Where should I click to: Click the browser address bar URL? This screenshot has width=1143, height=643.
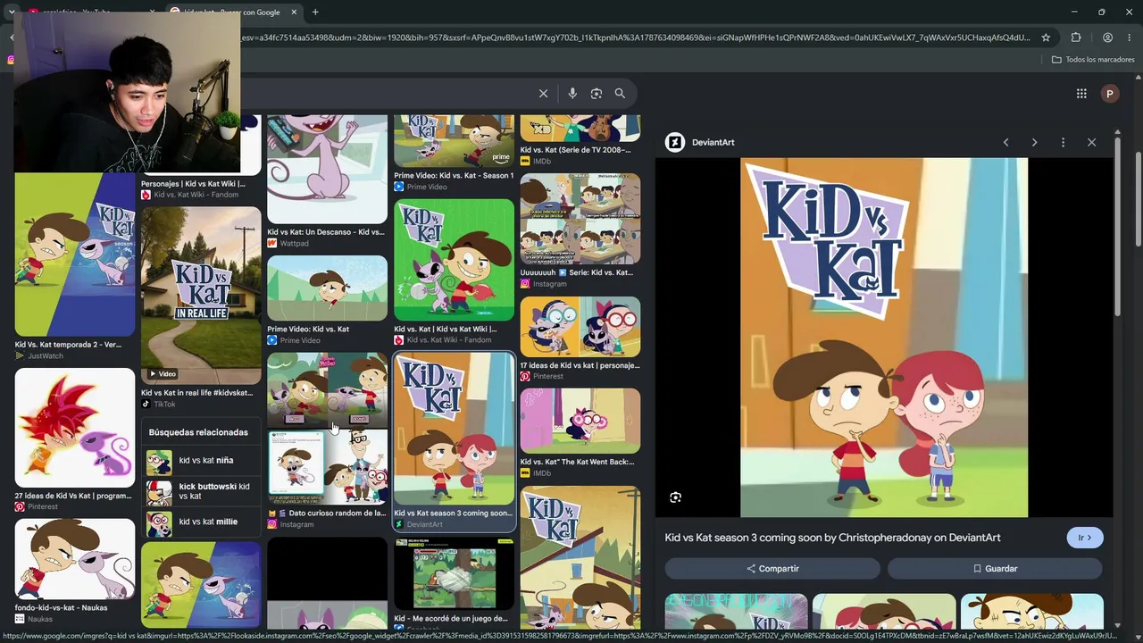click(x=634, y=38)
